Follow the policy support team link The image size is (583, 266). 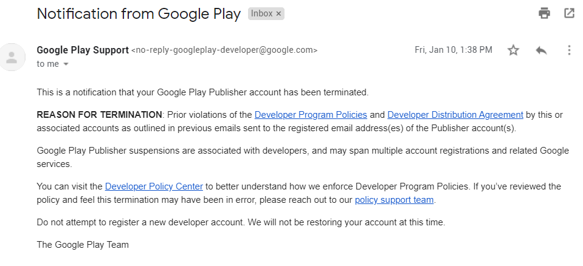pyautogui.click(x=394, y=200)
